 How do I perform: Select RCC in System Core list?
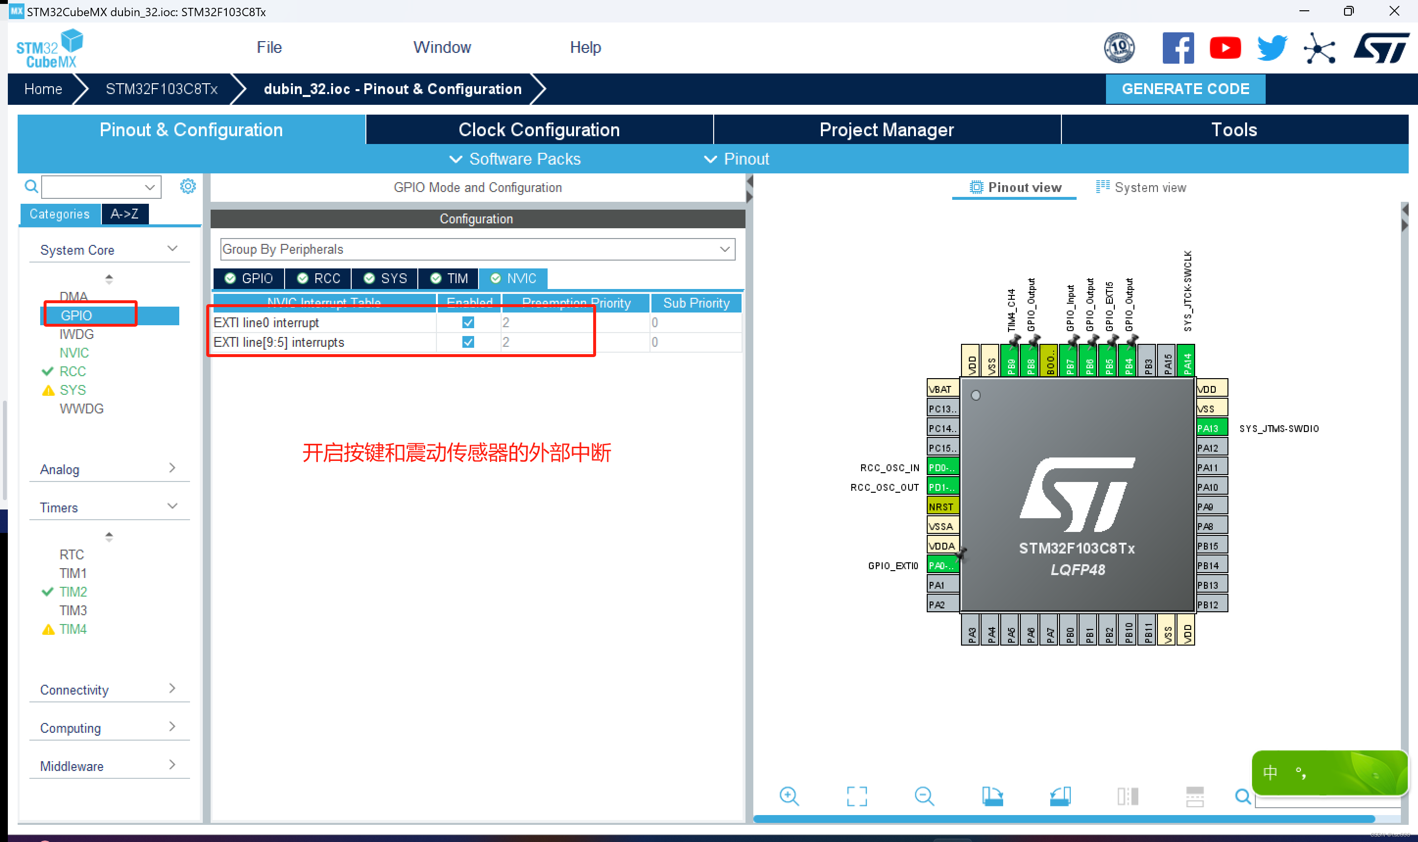click(x=72, y=371)
